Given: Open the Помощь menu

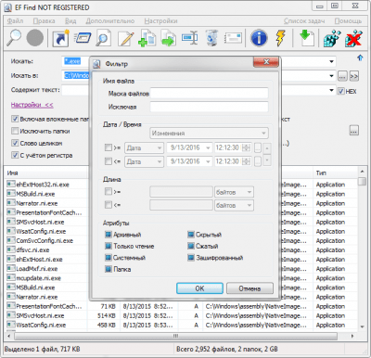Looking at the screenshot, I should (x=348, y=21).
